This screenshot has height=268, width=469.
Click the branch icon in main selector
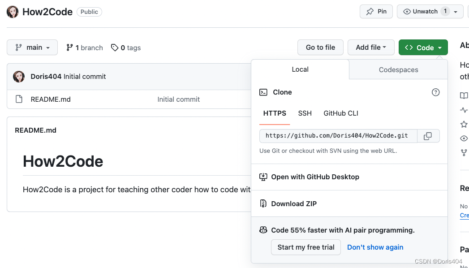click(19, 47)
